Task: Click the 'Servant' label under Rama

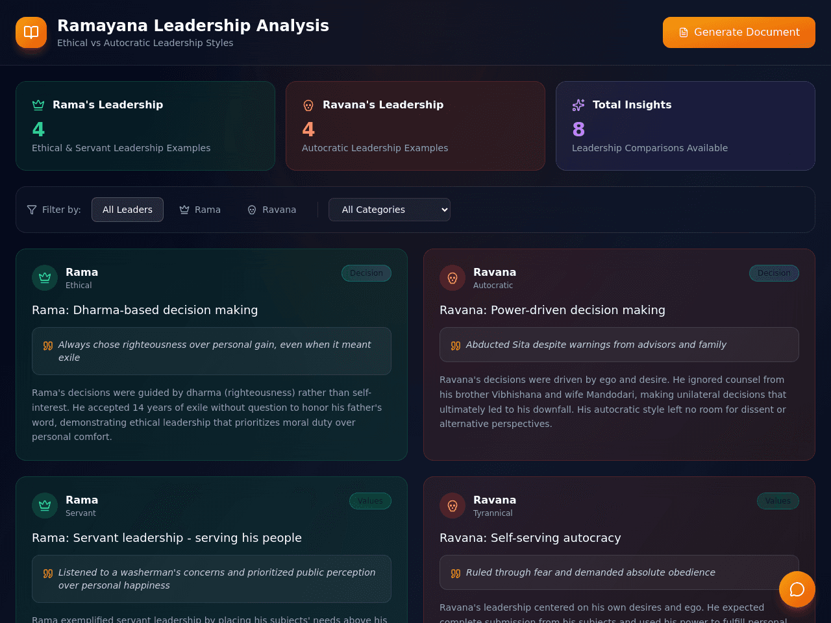Action: [x=81, y=513]
